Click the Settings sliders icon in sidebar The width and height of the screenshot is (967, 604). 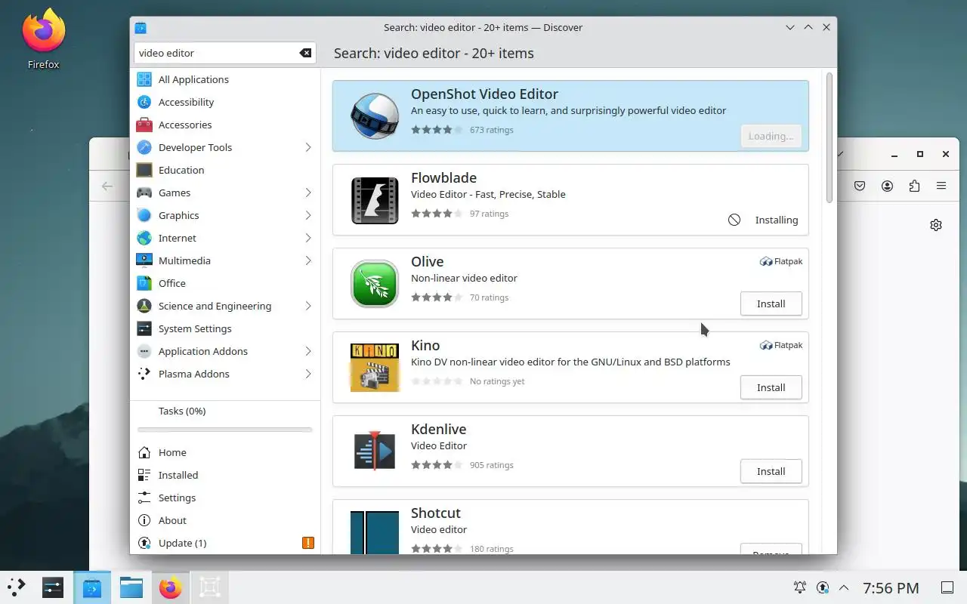point(144,498)
